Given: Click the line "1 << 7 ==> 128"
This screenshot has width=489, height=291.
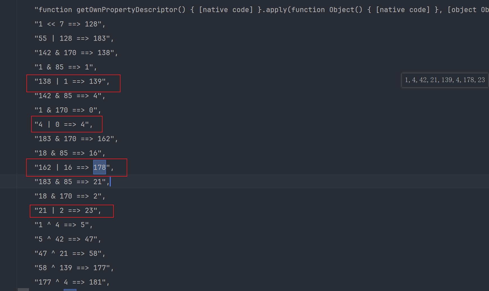Looking at the screenshot, I should (70, 24).
